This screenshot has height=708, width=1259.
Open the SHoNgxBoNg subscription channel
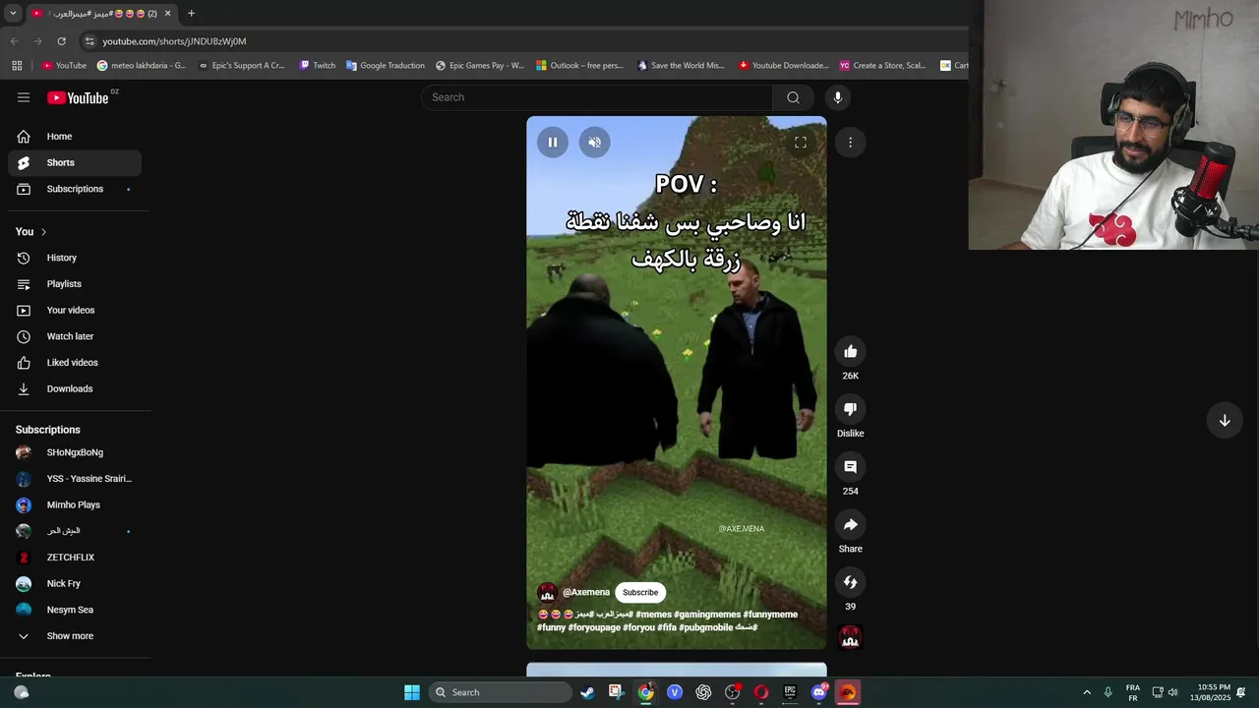pos(75,452)
